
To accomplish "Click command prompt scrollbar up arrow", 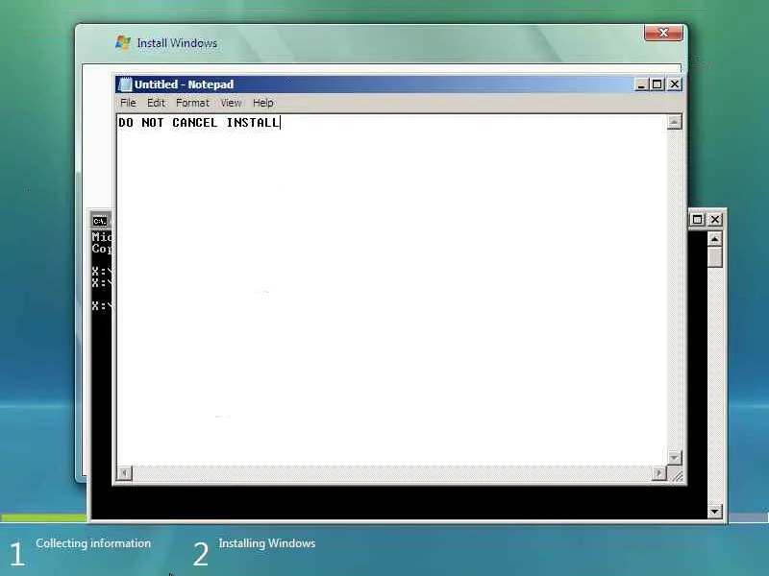I will tap(714, 239).
